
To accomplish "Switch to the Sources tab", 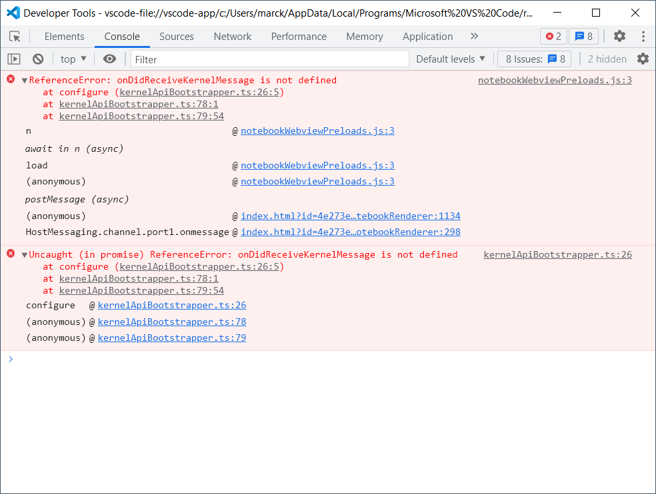I will tap(176, 36).
